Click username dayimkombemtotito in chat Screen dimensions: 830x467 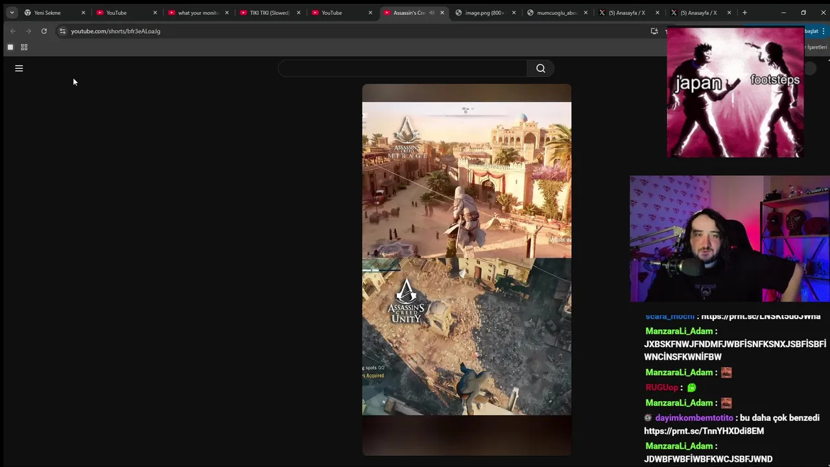coord(694,418)
